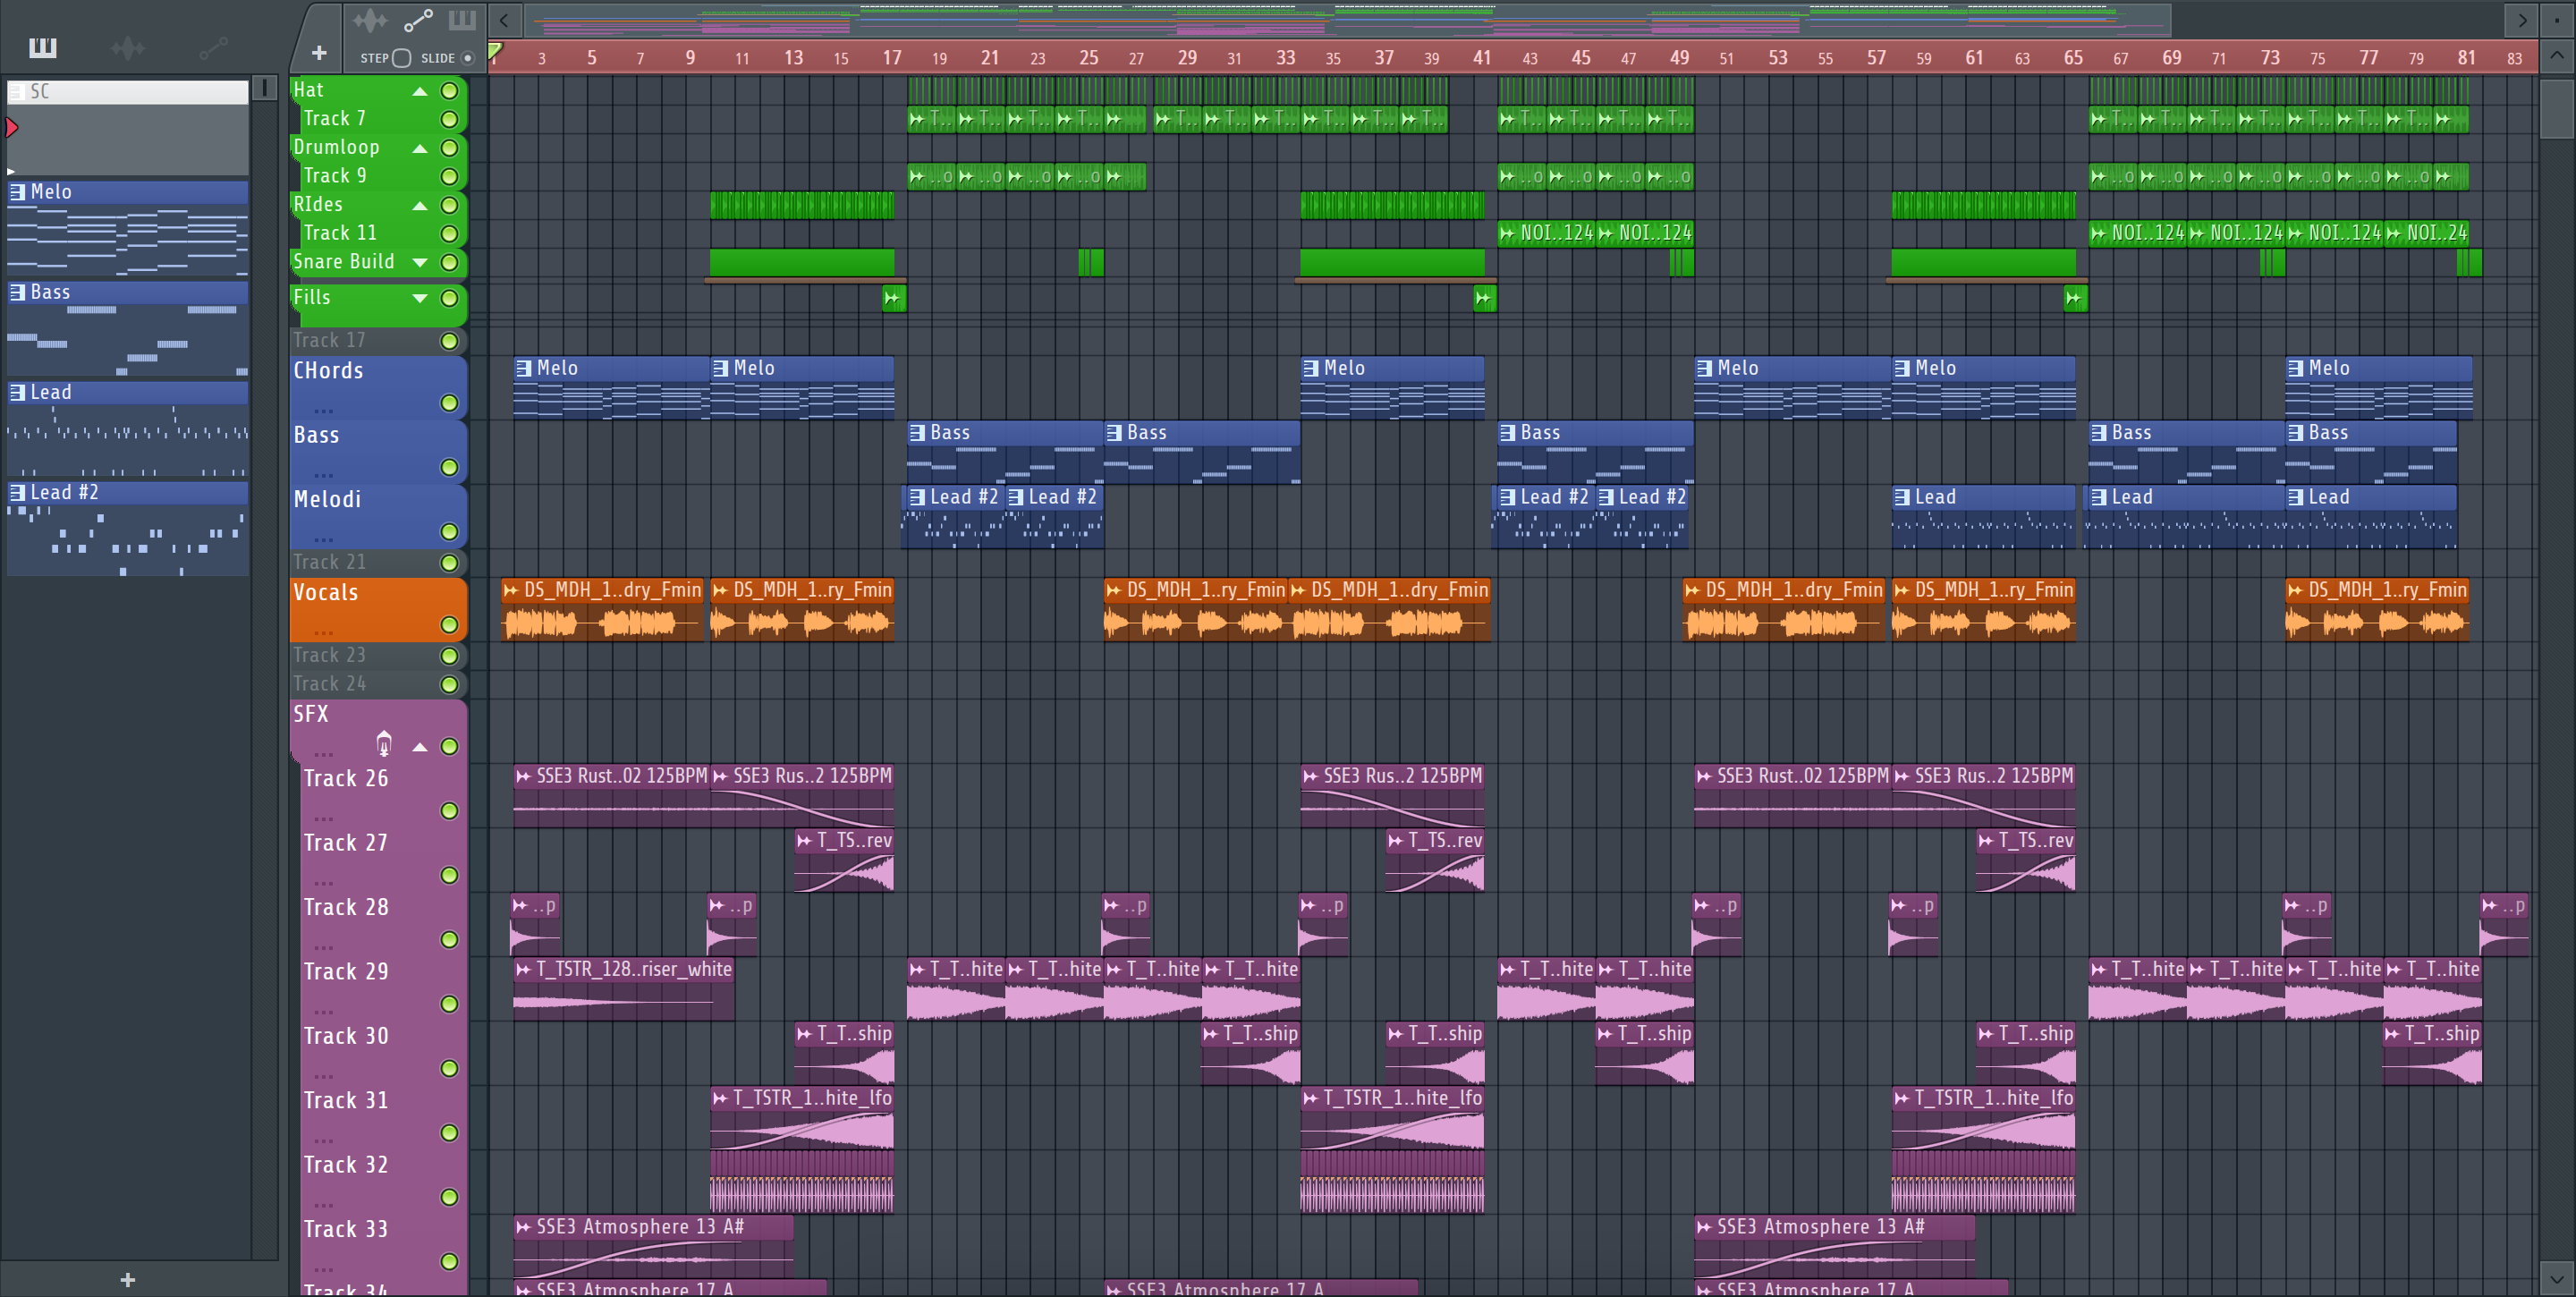
Task: Click the playlist overview minimap scrollbar
Action: pyautogui.click(x=1347, y=20)
